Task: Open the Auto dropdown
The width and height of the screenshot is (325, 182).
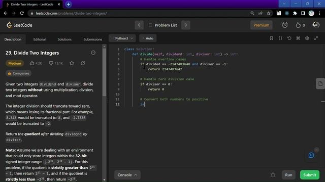Action: 148,38
